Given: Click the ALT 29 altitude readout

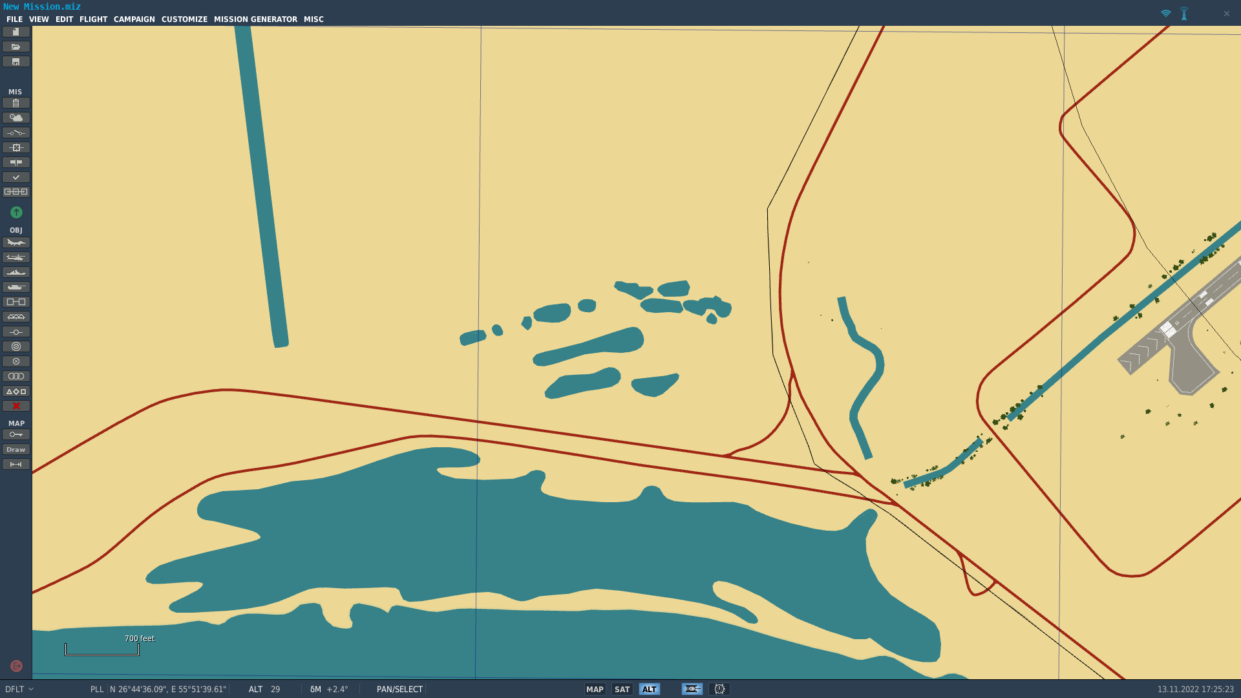Looking at the screenshot, I should [x=264, y=689].
